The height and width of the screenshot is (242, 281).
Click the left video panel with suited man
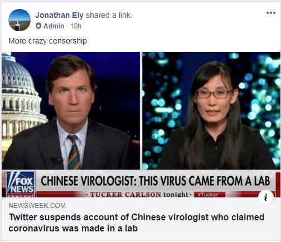pos(71,111)
